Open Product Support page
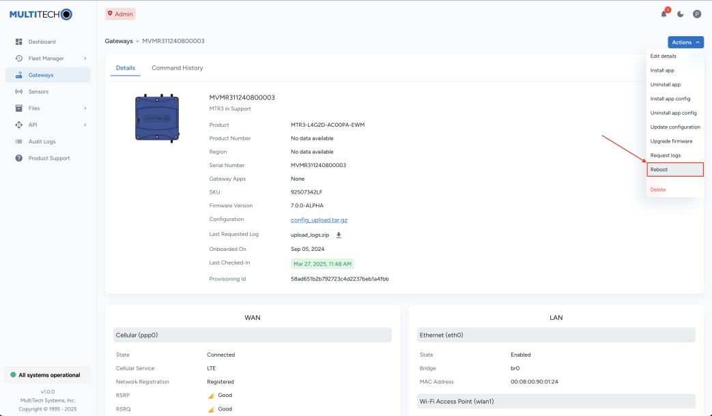This screenshot has width=712, height=416. 48,158
